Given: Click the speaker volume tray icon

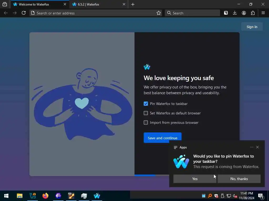Looking at the screenshot, I should tap(235, 196).
